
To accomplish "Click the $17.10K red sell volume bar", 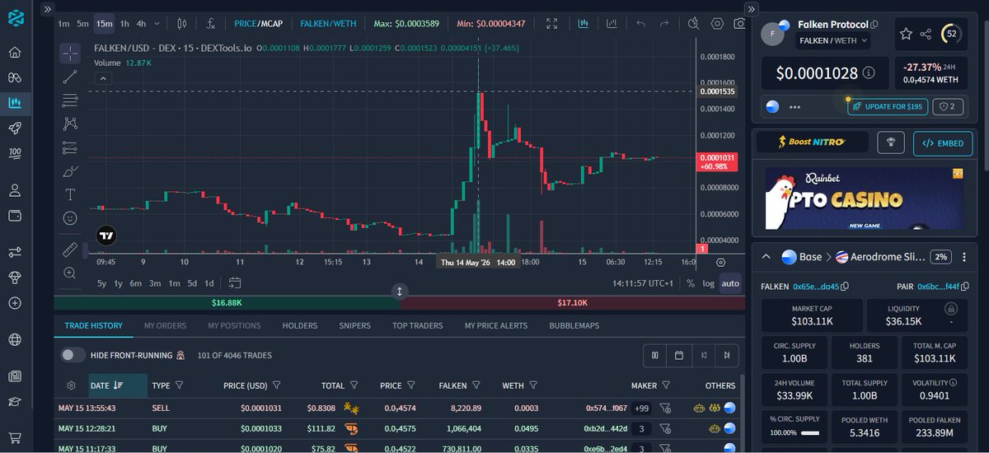I will 572,302.
